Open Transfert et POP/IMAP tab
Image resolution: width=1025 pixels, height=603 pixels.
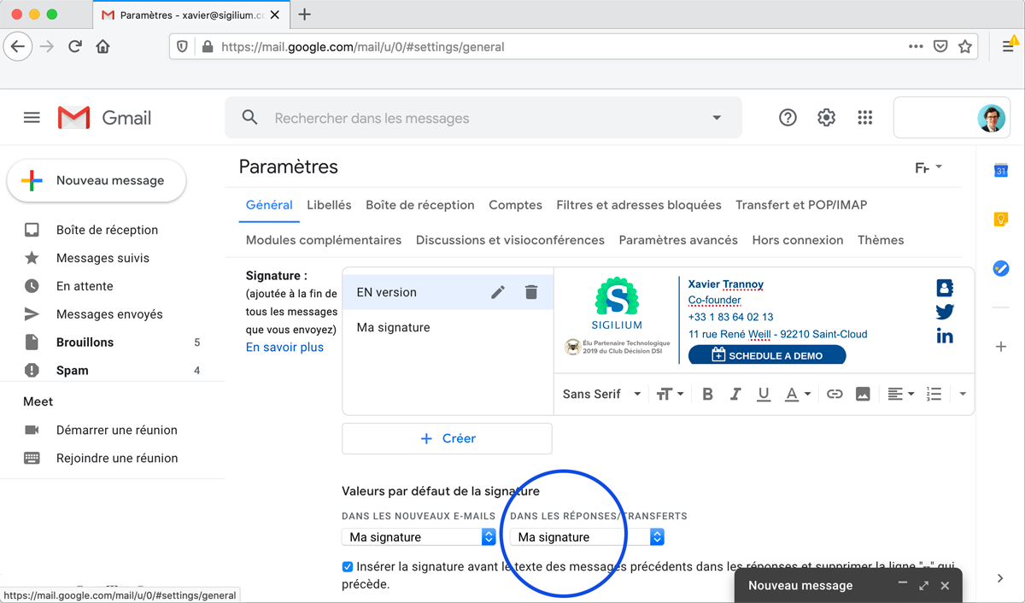point(801,205)
